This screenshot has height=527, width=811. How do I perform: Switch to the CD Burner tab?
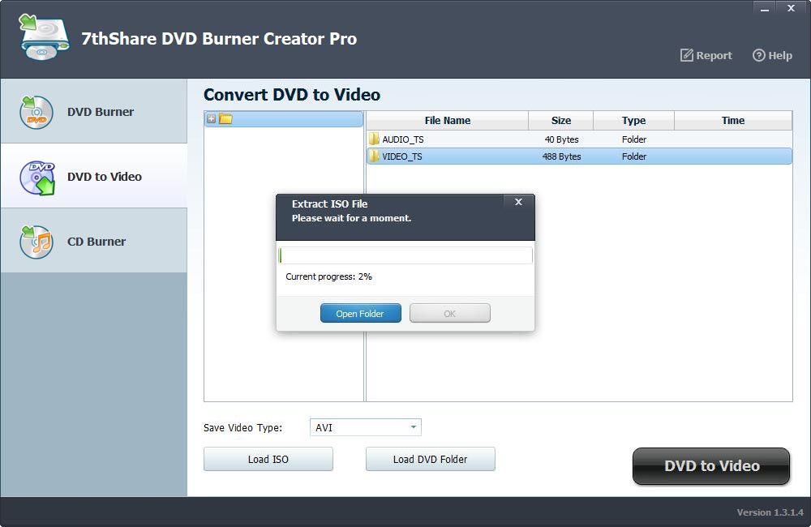93,241
